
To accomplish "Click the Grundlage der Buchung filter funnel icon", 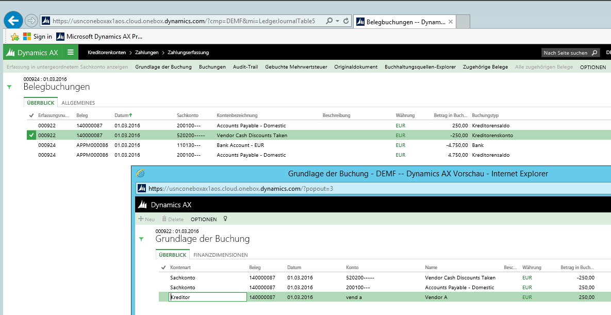I will pos(141,239).
